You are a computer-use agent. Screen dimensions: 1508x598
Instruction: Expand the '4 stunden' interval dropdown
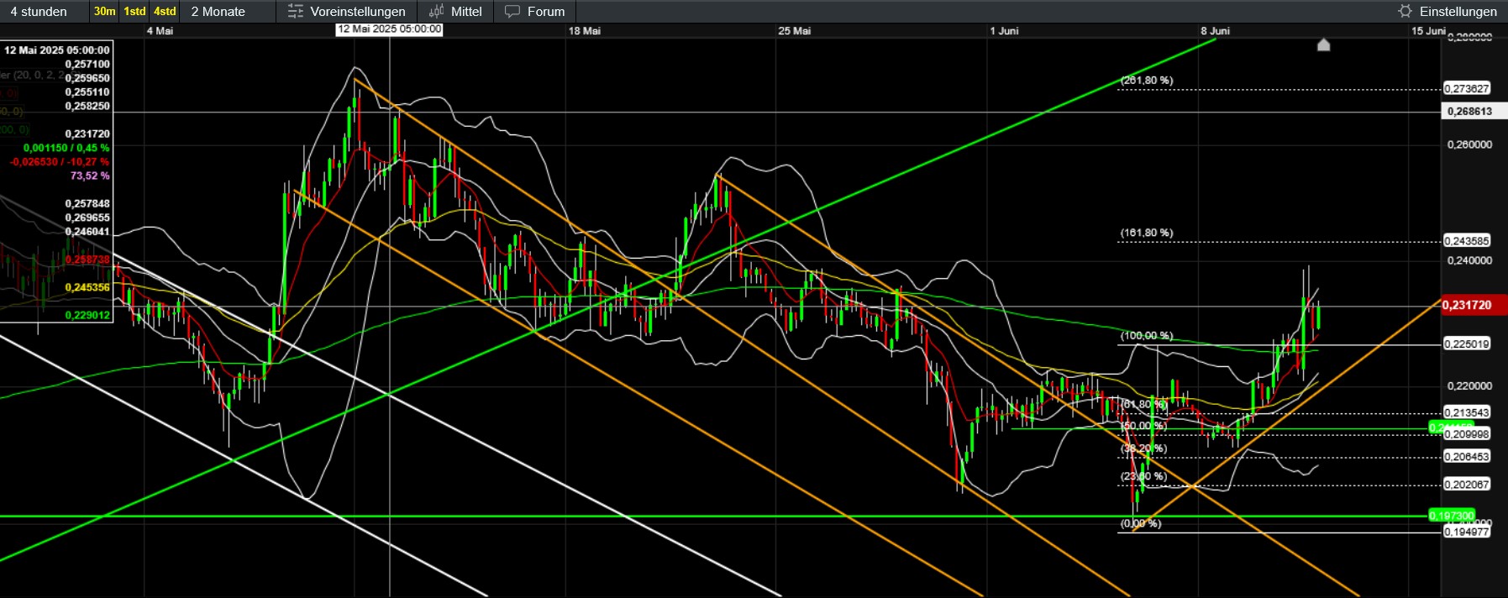[x=39, y=12]
